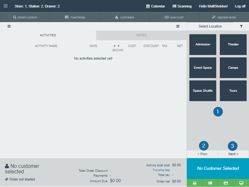Open the Scanning barcode option

182,6
